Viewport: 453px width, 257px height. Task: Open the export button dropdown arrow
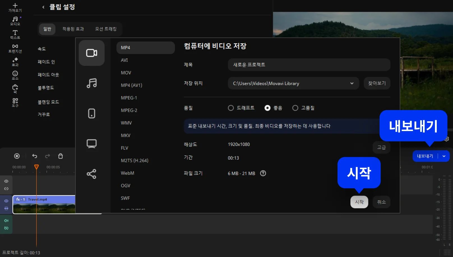tap(444, 156)
